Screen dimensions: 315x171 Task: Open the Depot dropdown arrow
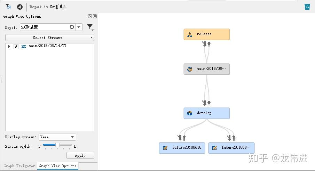tap(79, 27)
